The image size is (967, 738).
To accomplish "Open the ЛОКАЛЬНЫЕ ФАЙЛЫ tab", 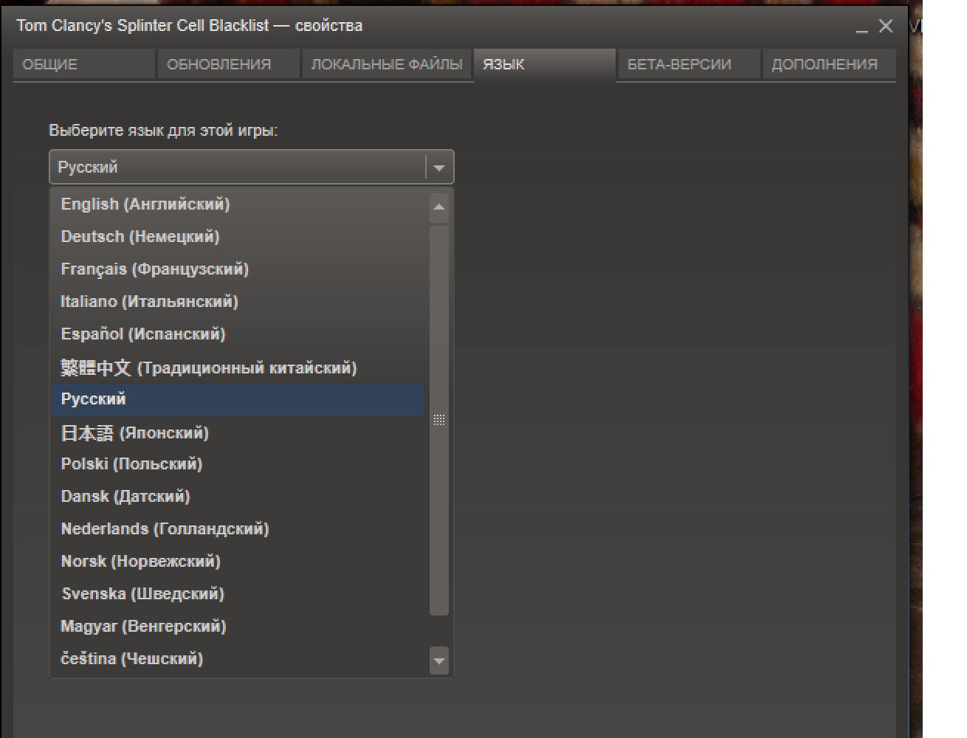I will [387, 64].
